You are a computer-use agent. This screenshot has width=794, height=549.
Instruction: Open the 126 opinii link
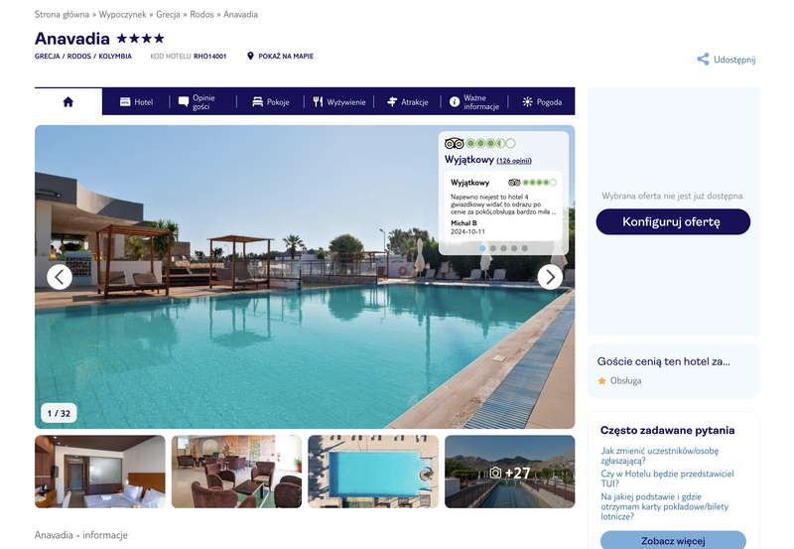tap(514, 161)
